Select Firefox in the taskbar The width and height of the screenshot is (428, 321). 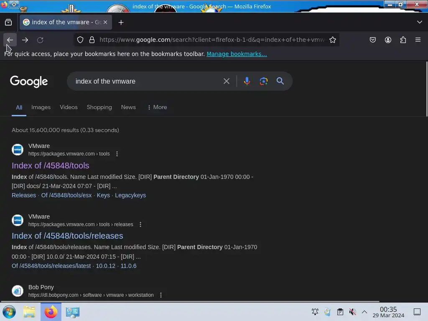(x=51, y=312)
